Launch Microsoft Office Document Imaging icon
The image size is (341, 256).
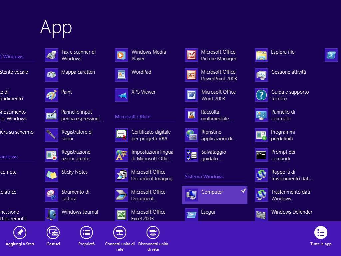(x=122, y=175)
